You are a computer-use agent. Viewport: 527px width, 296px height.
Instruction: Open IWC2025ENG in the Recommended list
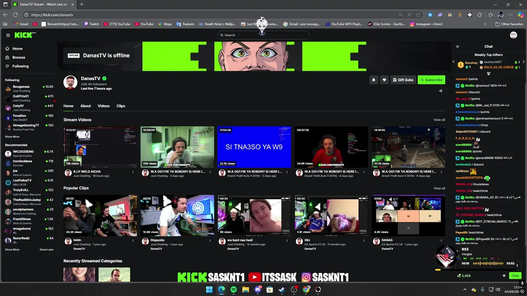pos(29,153)
